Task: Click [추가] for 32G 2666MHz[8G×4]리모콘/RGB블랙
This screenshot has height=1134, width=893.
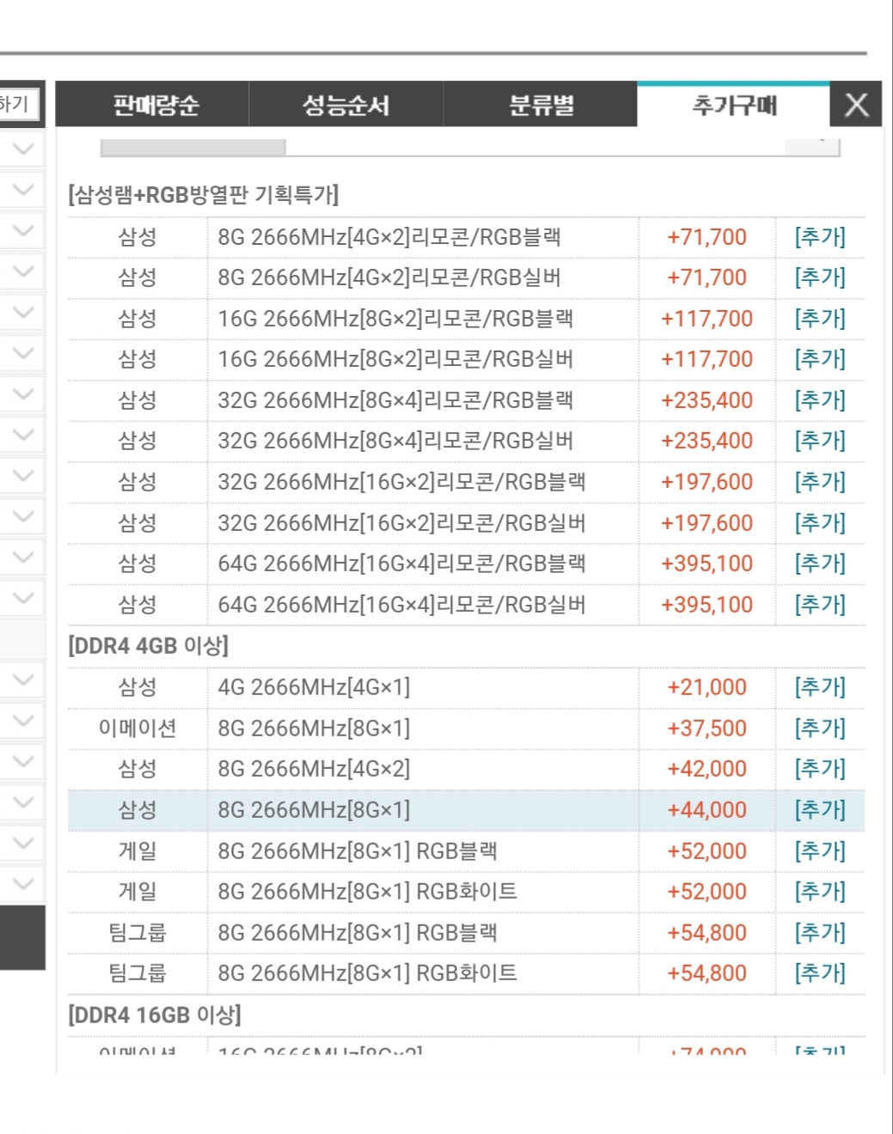Action: click(x=820, y=400)
